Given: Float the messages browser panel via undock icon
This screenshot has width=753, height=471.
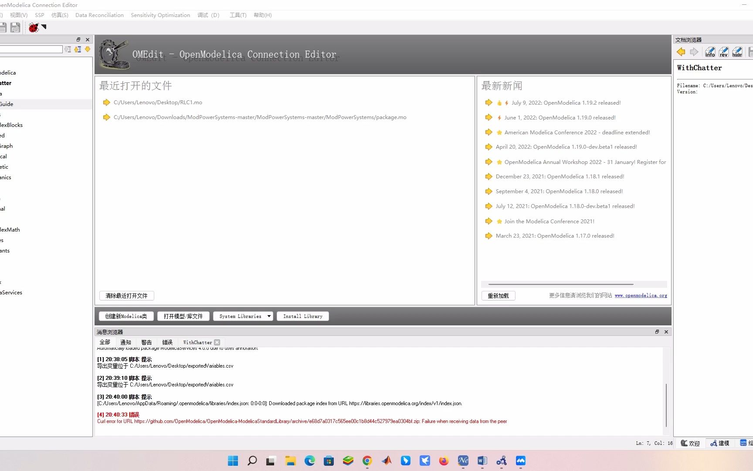Looking at the screenshot, I should (x=657, y=332).
